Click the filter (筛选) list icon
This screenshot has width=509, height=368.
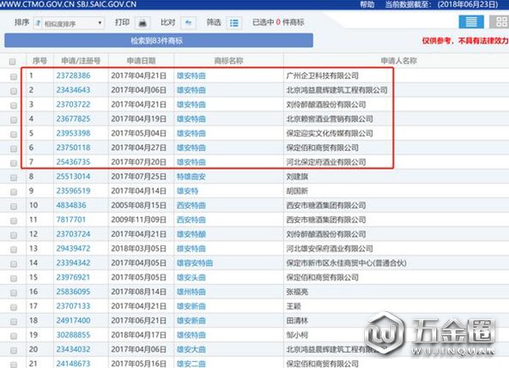click(x=234, y=23)
